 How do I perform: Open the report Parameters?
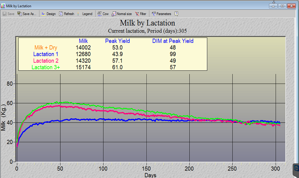pyautogui.click(x=161, y=14)
